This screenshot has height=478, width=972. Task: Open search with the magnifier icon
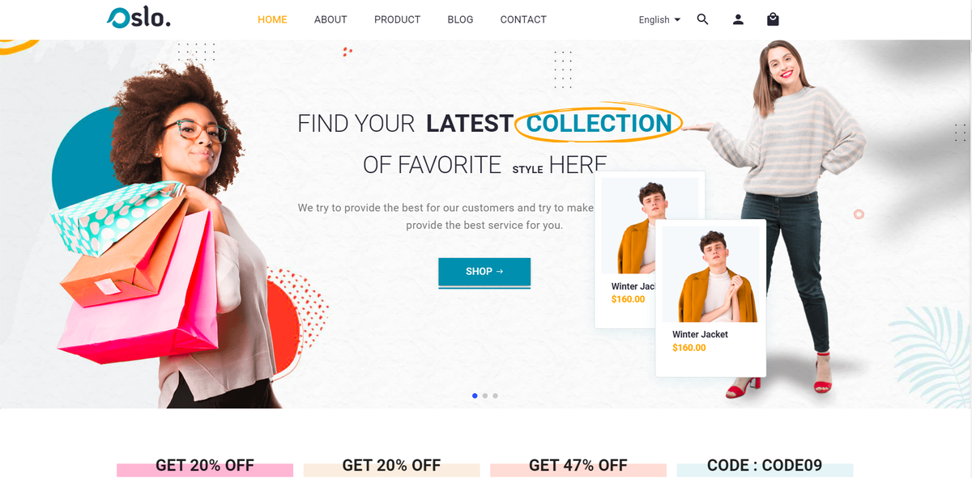tap(702, 19)
